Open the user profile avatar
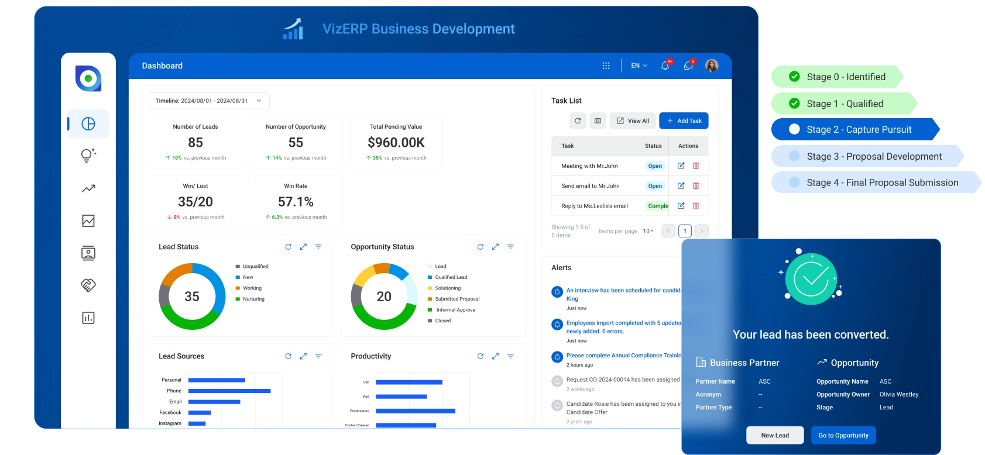985x455 pixels. coord(712,66)
